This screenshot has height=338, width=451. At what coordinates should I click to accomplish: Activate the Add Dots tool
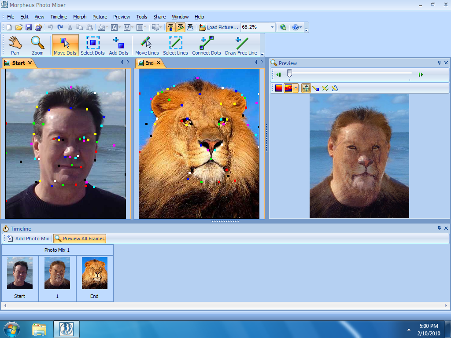click(x=118, y=44)
